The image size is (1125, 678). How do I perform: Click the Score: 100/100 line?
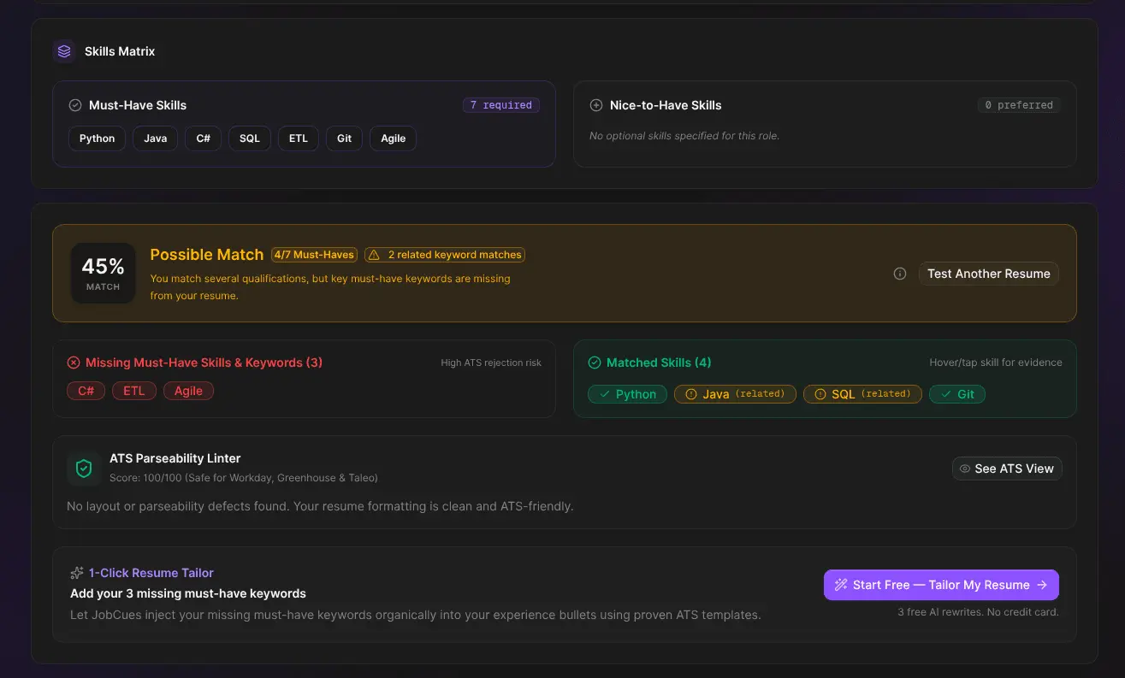click(244, 478)
